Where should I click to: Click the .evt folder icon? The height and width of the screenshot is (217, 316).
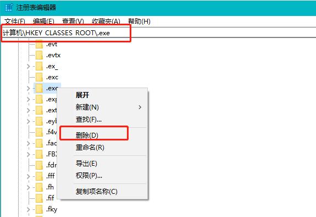(39, 44)
